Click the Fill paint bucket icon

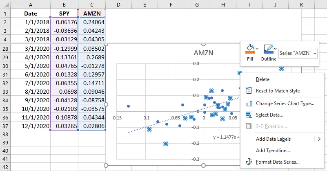click(249, 48)
